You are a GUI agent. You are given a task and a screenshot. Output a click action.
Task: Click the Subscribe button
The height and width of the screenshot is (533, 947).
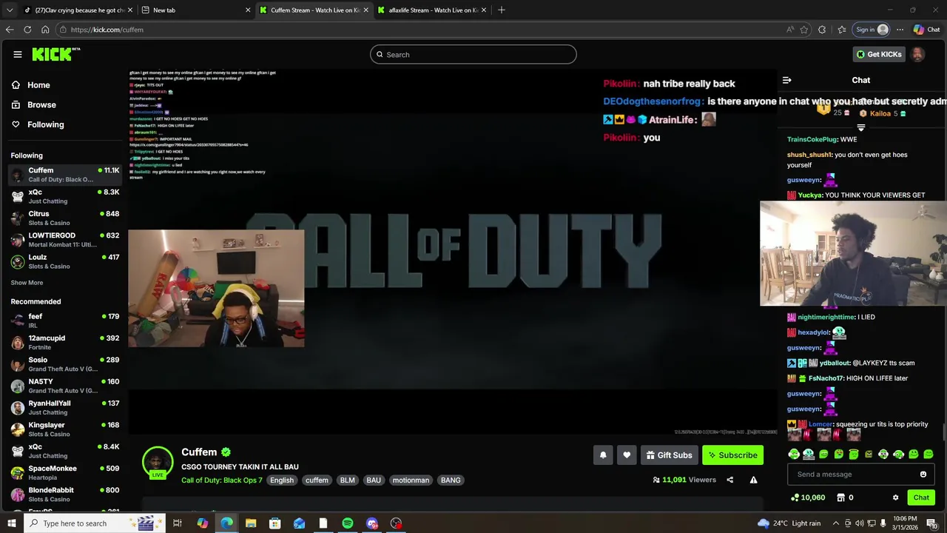732,455
